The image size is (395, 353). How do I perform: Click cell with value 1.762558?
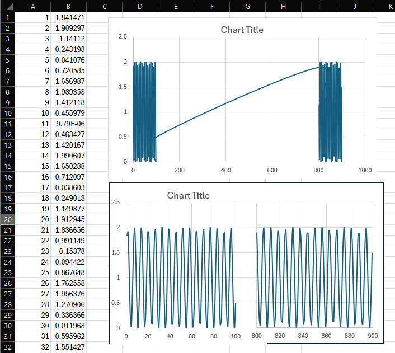pos(68,283)
